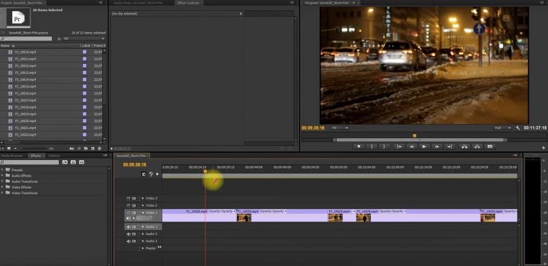
Task: Expand the Master audio track
Action: (x=142, y=248)
